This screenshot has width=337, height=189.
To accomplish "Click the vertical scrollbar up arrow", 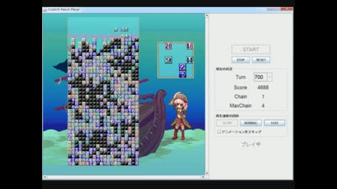I will pyautogui.click(x=207, y=15).
